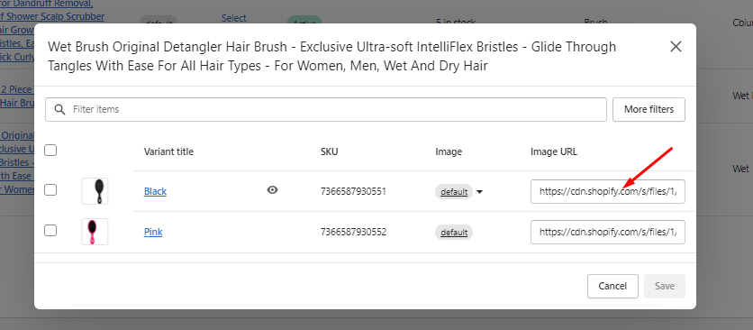Open the More filters button
Image resolution: width=753 pixels, height=330 pixels.
coord(649,110)
